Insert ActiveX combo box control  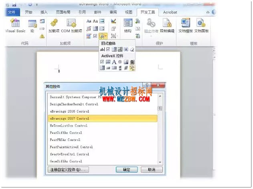pyautogui.click(x=102, y=68)
